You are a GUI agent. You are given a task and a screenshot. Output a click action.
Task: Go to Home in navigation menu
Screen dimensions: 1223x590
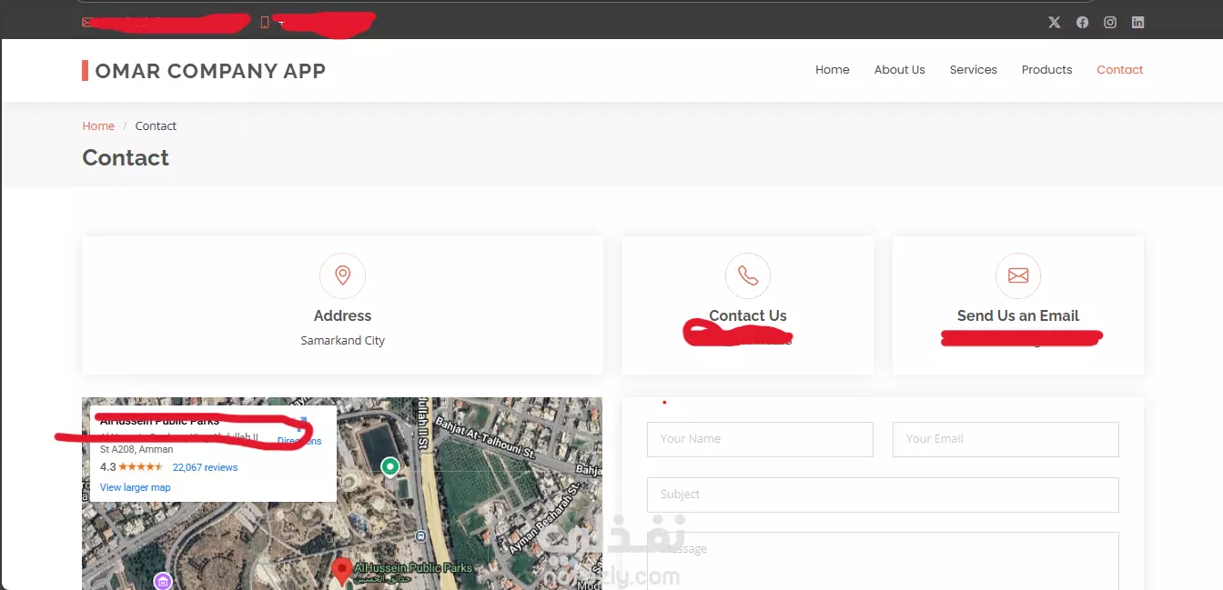click(x=833, y=70)
